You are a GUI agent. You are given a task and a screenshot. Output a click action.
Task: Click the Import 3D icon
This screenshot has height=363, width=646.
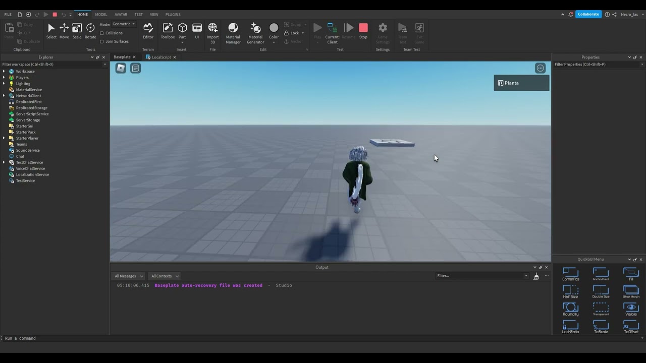[212, 31]
